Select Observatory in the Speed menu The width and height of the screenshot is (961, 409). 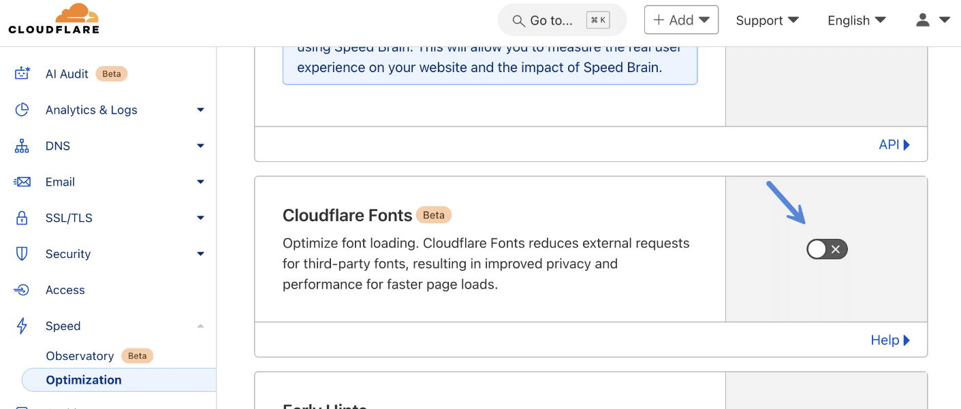pyautogui.click(x=80, y=355)
